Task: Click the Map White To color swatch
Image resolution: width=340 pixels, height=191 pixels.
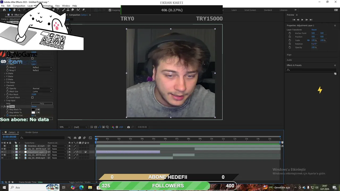Action: point(33,112)
